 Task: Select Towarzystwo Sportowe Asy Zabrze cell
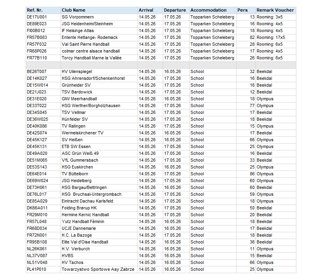click(x=99, y=269)
